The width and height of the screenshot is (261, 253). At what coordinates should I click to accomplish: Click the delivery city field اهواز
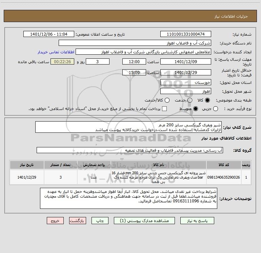coord(186,91)
